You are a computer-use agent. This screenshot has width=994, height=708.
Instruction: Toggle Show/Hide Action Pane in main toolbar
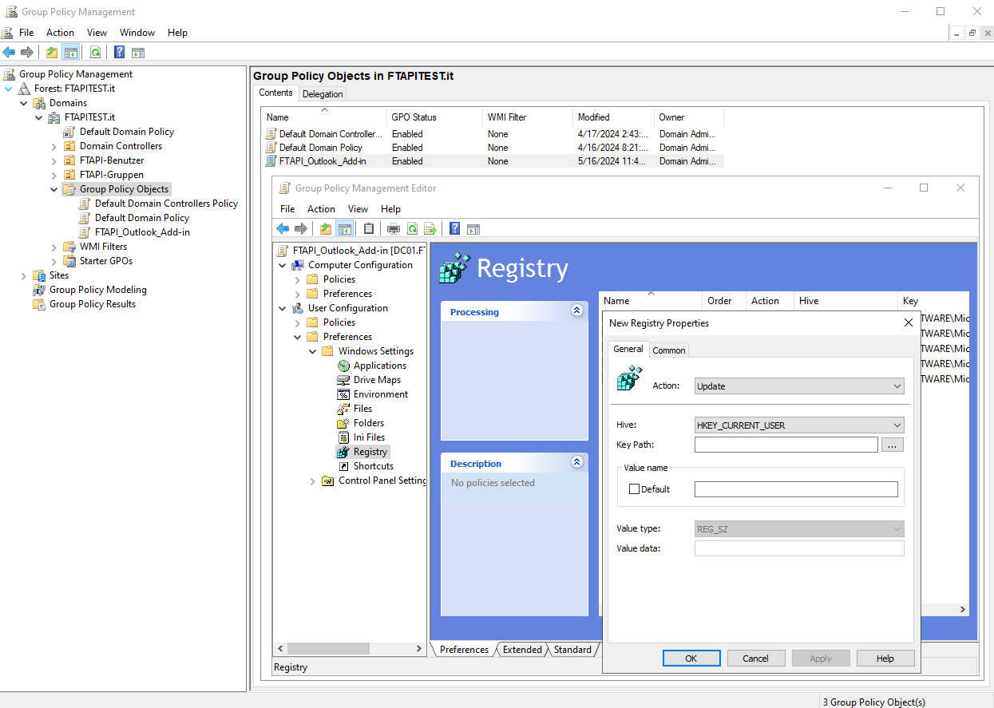138,53
